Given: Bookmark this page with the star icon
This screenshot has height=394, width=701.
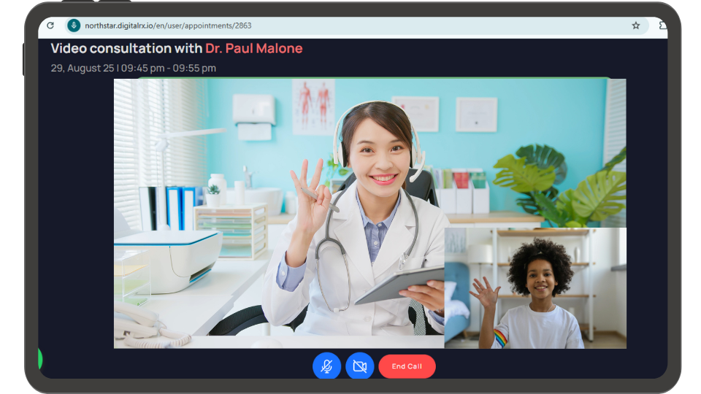Looking at the screenshot, I should pos(636,26).
